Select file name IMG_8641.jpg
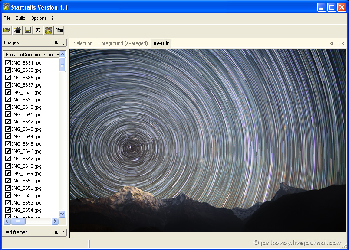Screen dimensions: 349x250 click(26, 114)
